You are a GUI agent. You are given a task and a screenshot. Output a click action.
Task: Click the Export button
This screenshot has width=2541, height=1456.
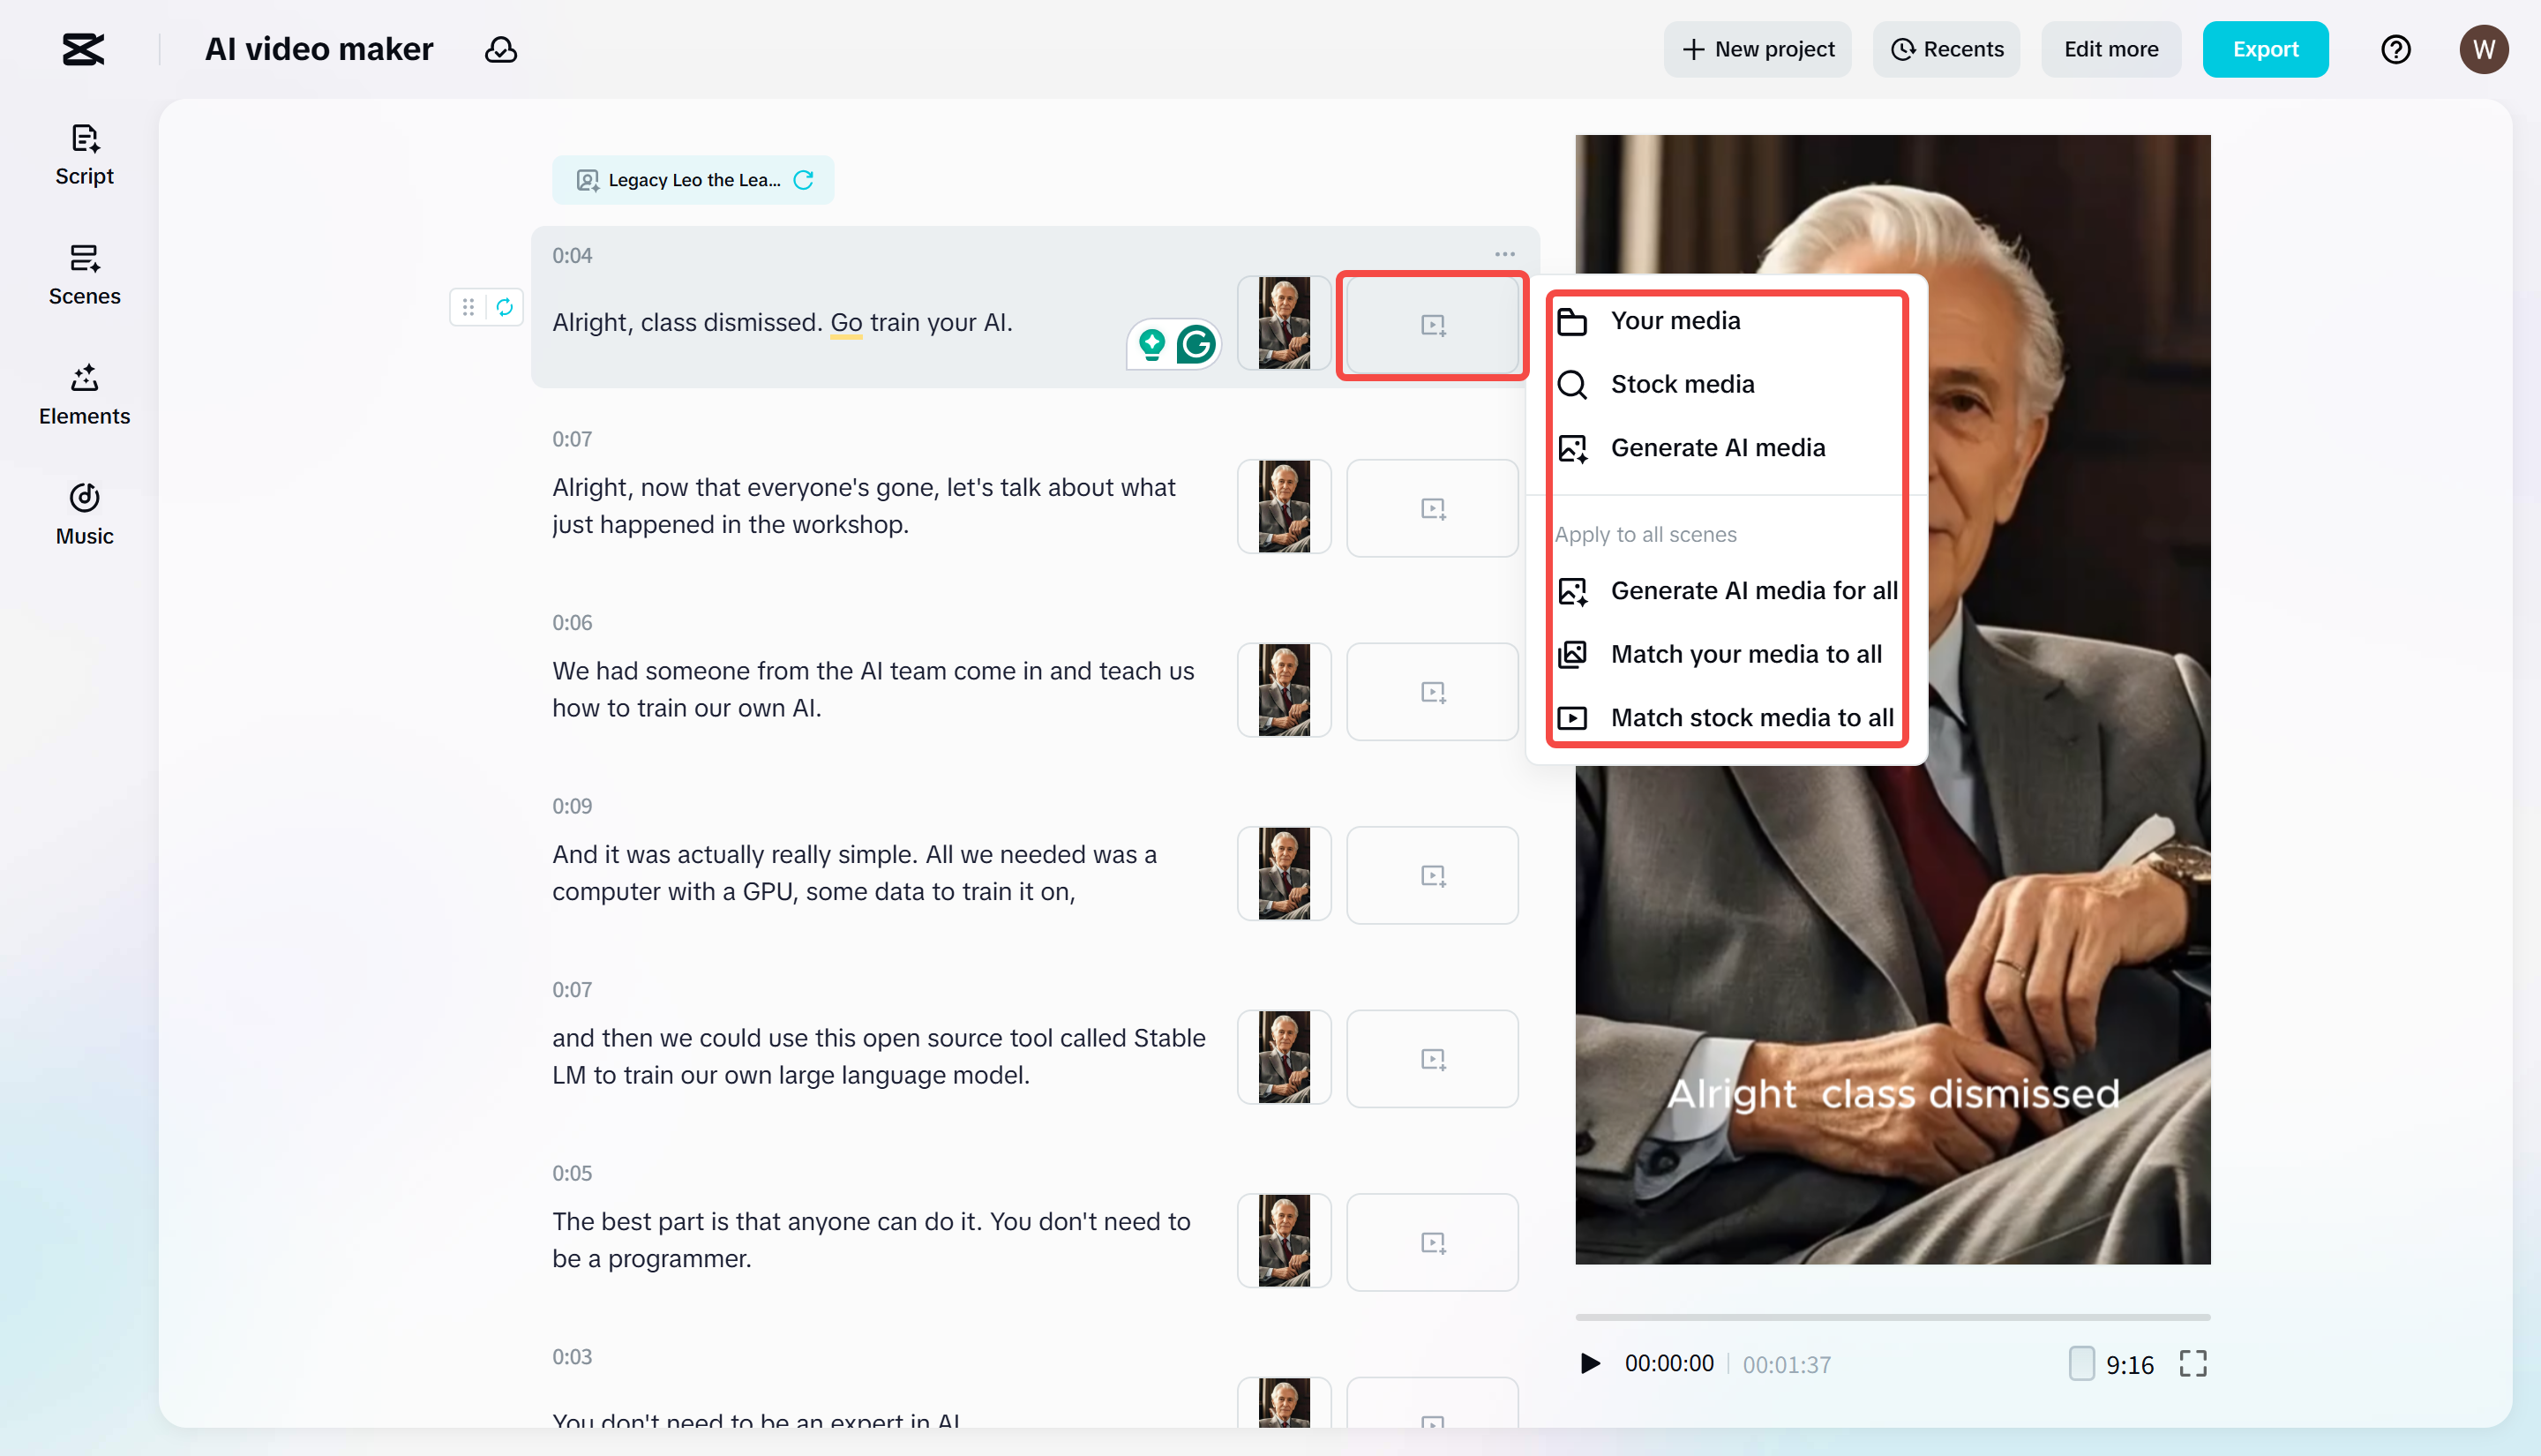[2264, 49]
